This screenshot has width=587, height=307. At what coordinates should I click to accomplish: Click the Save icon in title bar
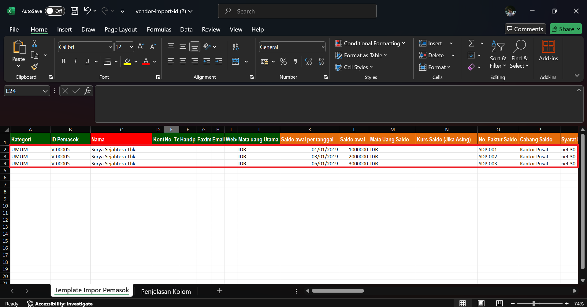[x=74, y=11]
